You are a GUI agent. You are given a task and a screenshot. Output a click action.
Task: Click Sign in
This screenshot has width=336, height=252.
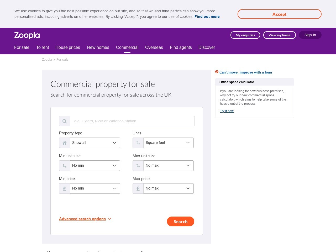(x=310, y=35)
